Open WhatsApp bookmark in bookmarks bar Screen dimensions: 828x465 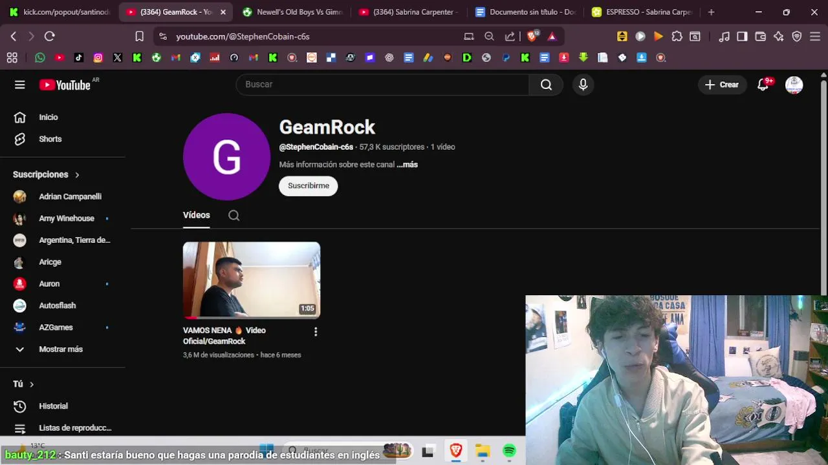click(40, 57)
